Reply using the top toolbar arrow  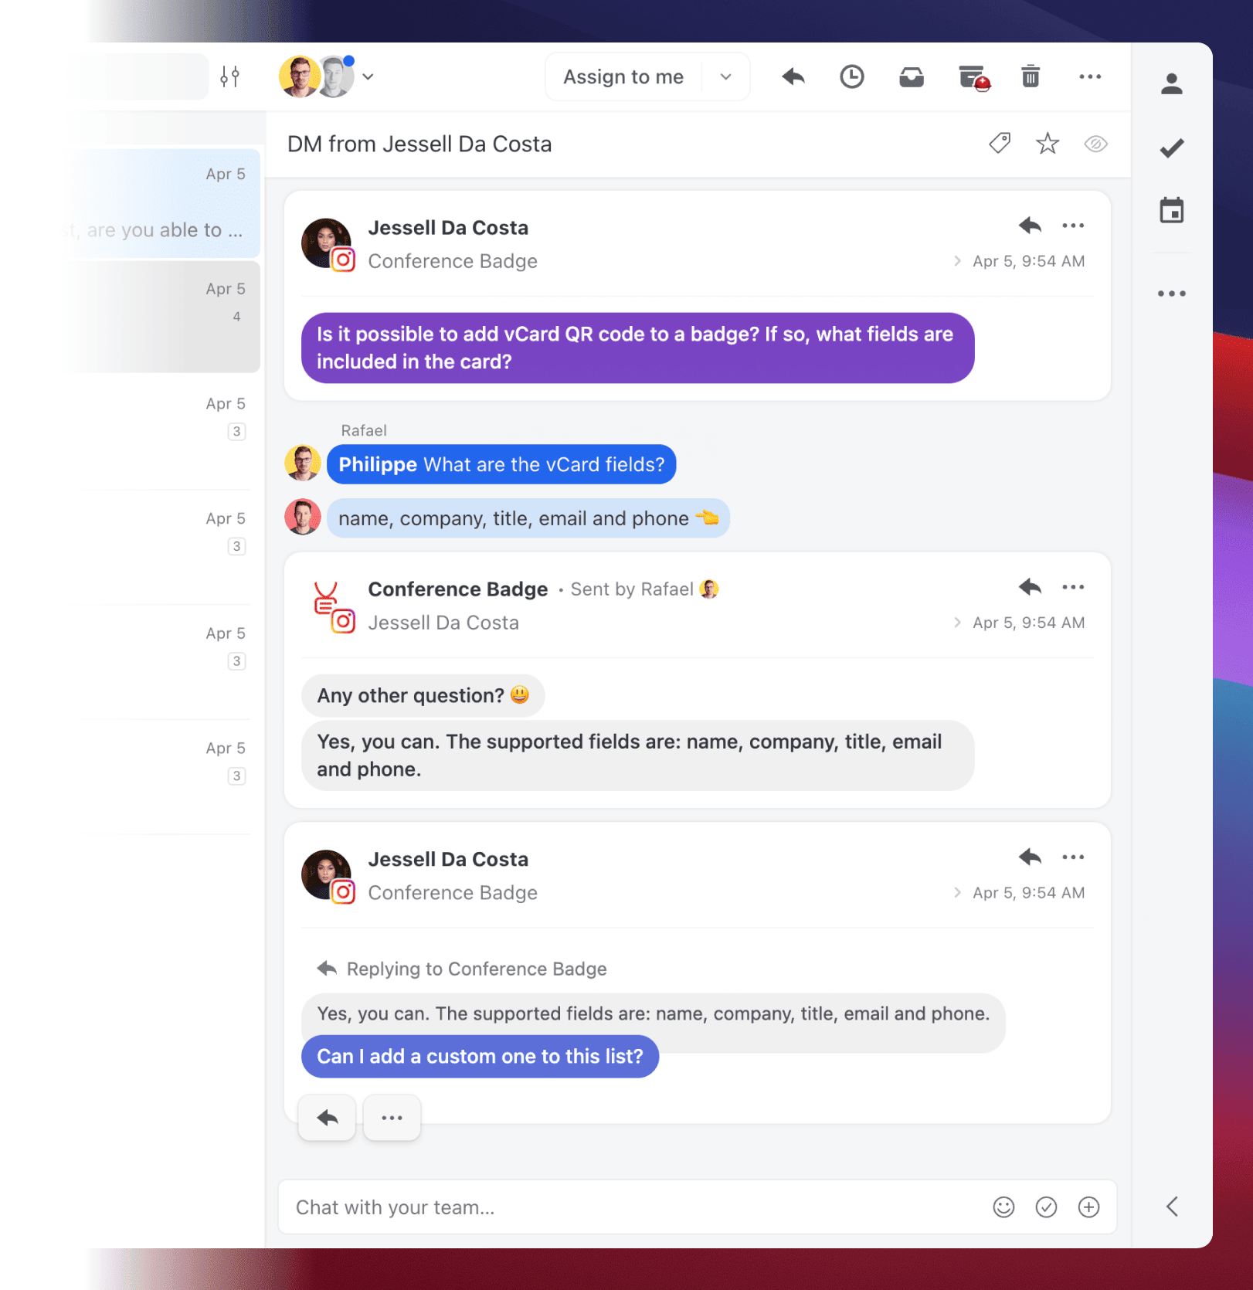pos(793,76)
